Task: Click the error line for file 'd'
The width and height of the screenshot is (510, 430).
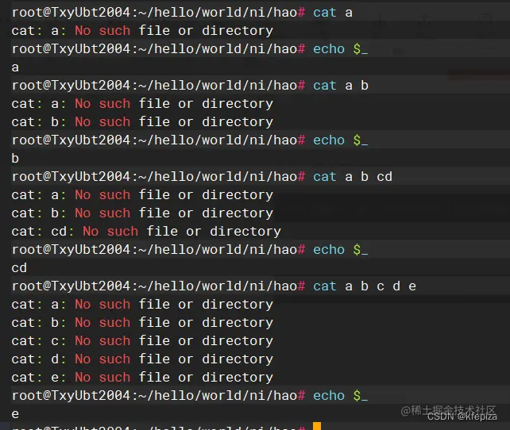Action: point(142,359)
